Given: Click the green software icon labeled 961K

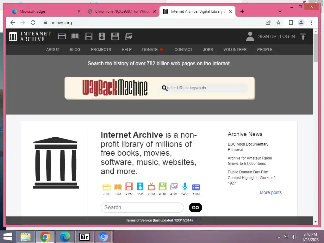Looking at the screenshot, I should pos(163,186).
